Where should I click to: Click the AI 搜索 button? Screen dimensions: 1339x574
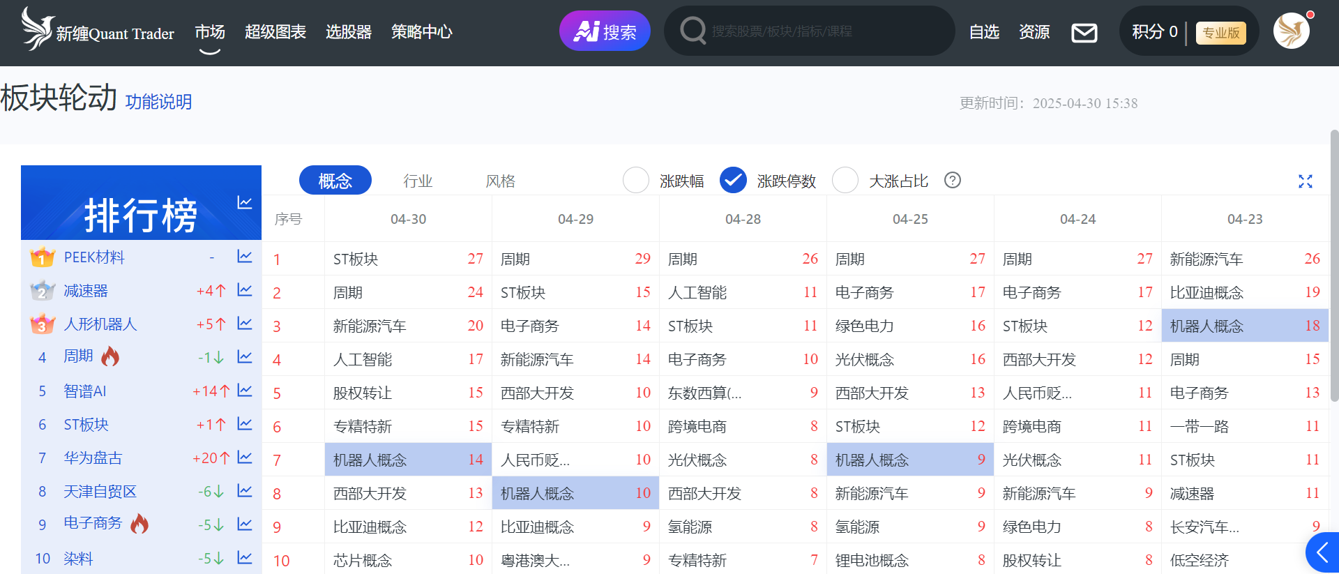pyautogui.click(x=605, y=31)
